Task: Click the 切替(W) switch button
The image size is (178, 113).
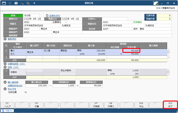Action: pyautogui.click(x=7, y=111)
